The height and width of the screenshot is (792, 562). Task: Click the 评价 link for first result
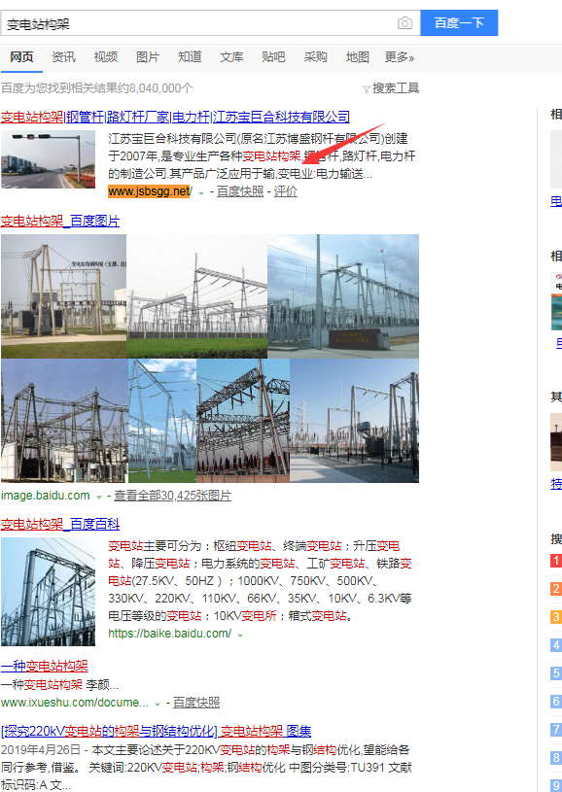click(286, 191)
